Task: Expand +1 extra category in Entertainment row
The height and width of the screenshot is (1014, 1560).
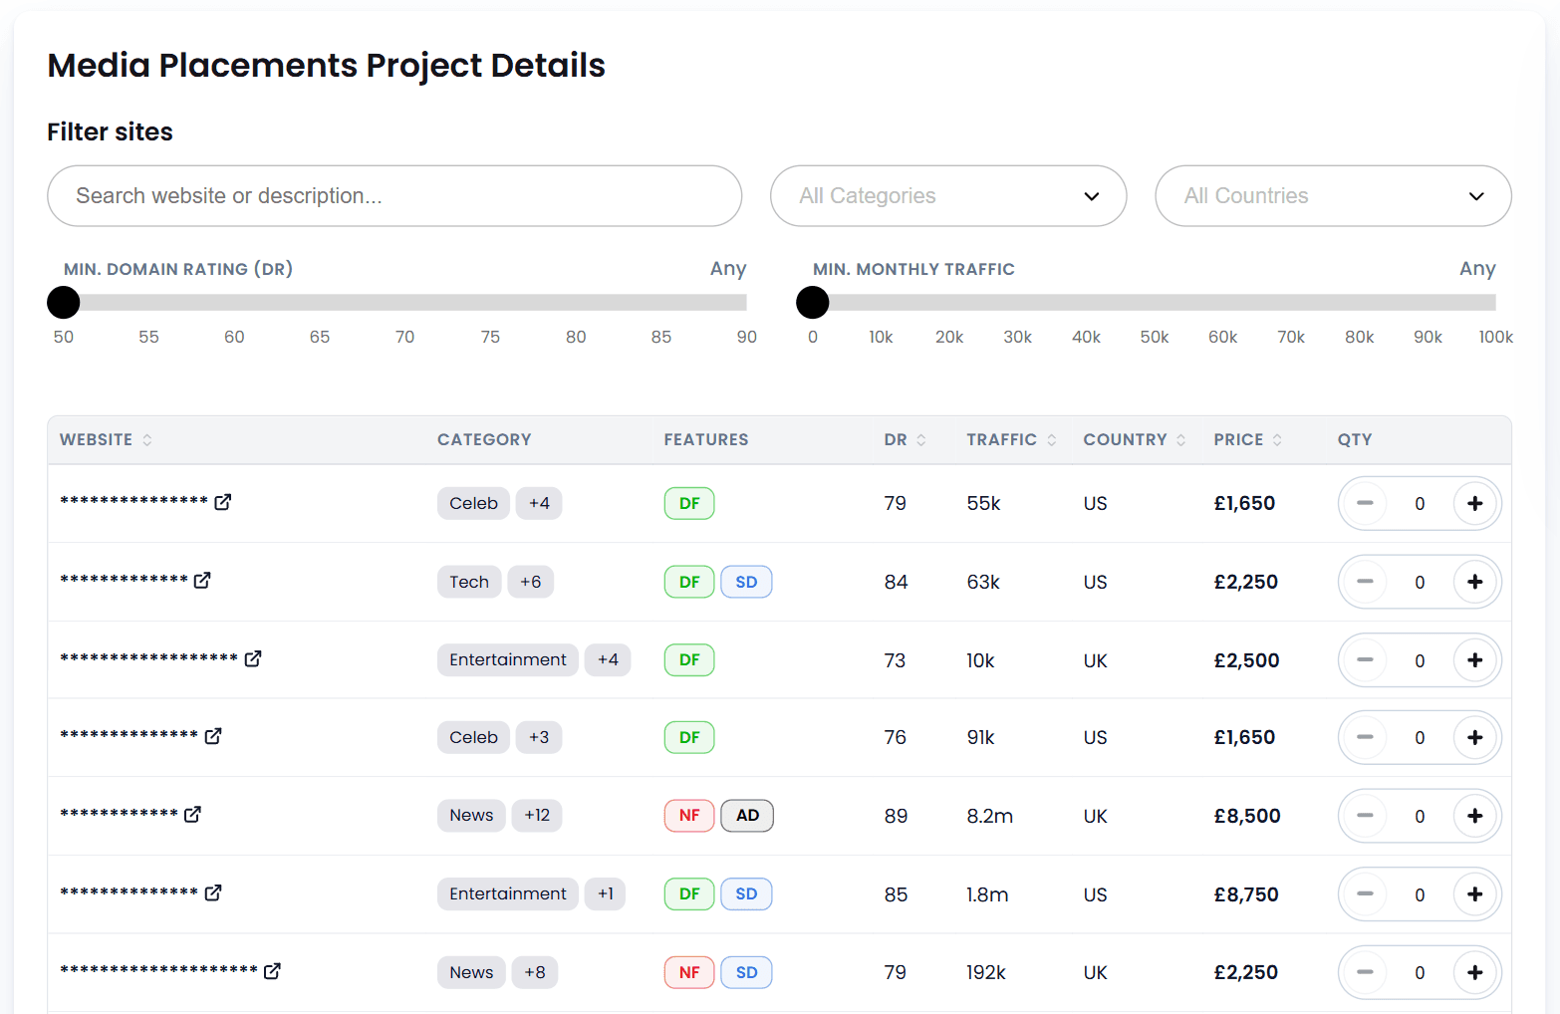Action: click(606, 893)
